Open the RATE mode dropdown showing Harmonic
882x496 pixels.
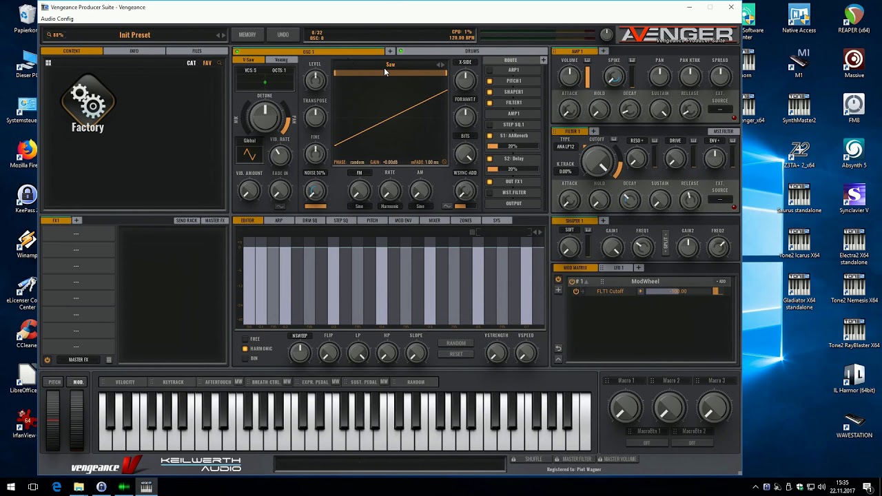click(389, 206)
